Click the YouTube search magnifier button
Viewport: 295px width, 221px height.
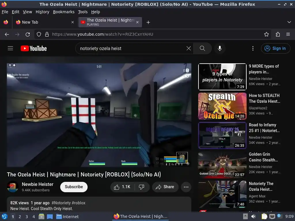(x=203, y=48)
